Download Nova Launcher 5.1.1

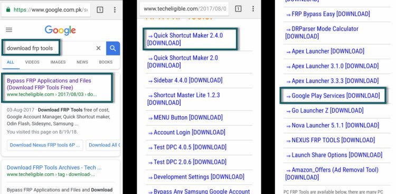pyautogui.click(x=332, y=125)
